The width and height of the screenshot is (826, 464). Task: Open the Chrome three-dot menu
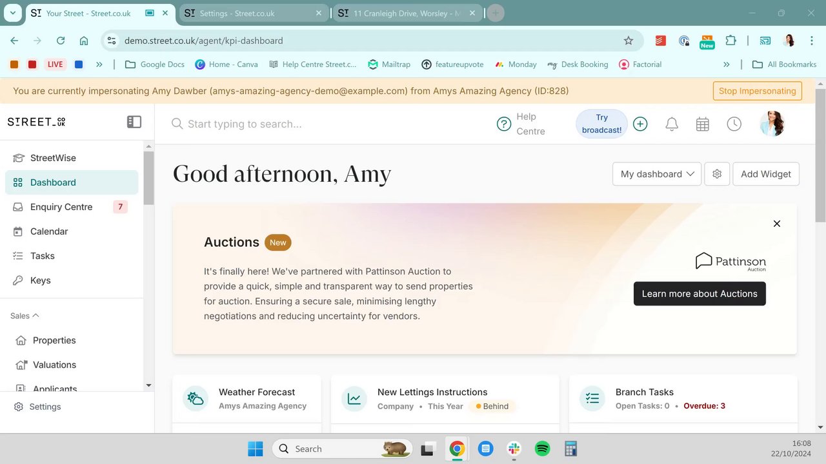(x=811, y=41)
